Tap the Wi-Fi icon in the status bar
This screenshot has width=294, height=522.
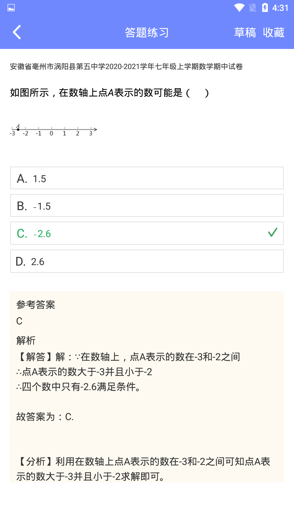[x=240, y=8]
